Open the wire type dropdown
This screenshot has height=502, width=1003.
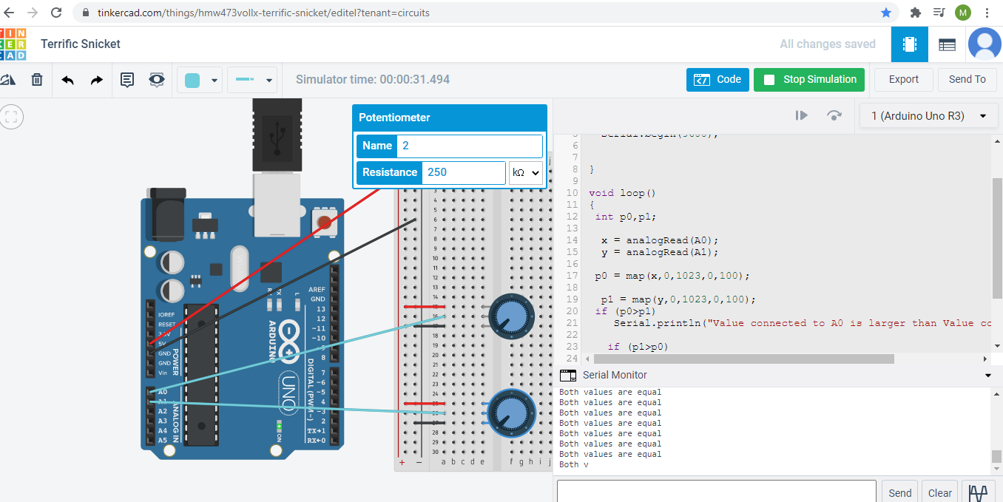tap(270, 80)
